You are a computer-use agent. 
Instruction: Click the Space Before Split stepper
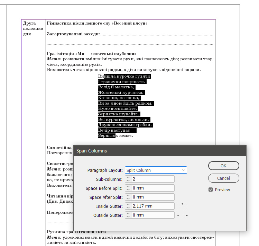(x=128, y=188)
